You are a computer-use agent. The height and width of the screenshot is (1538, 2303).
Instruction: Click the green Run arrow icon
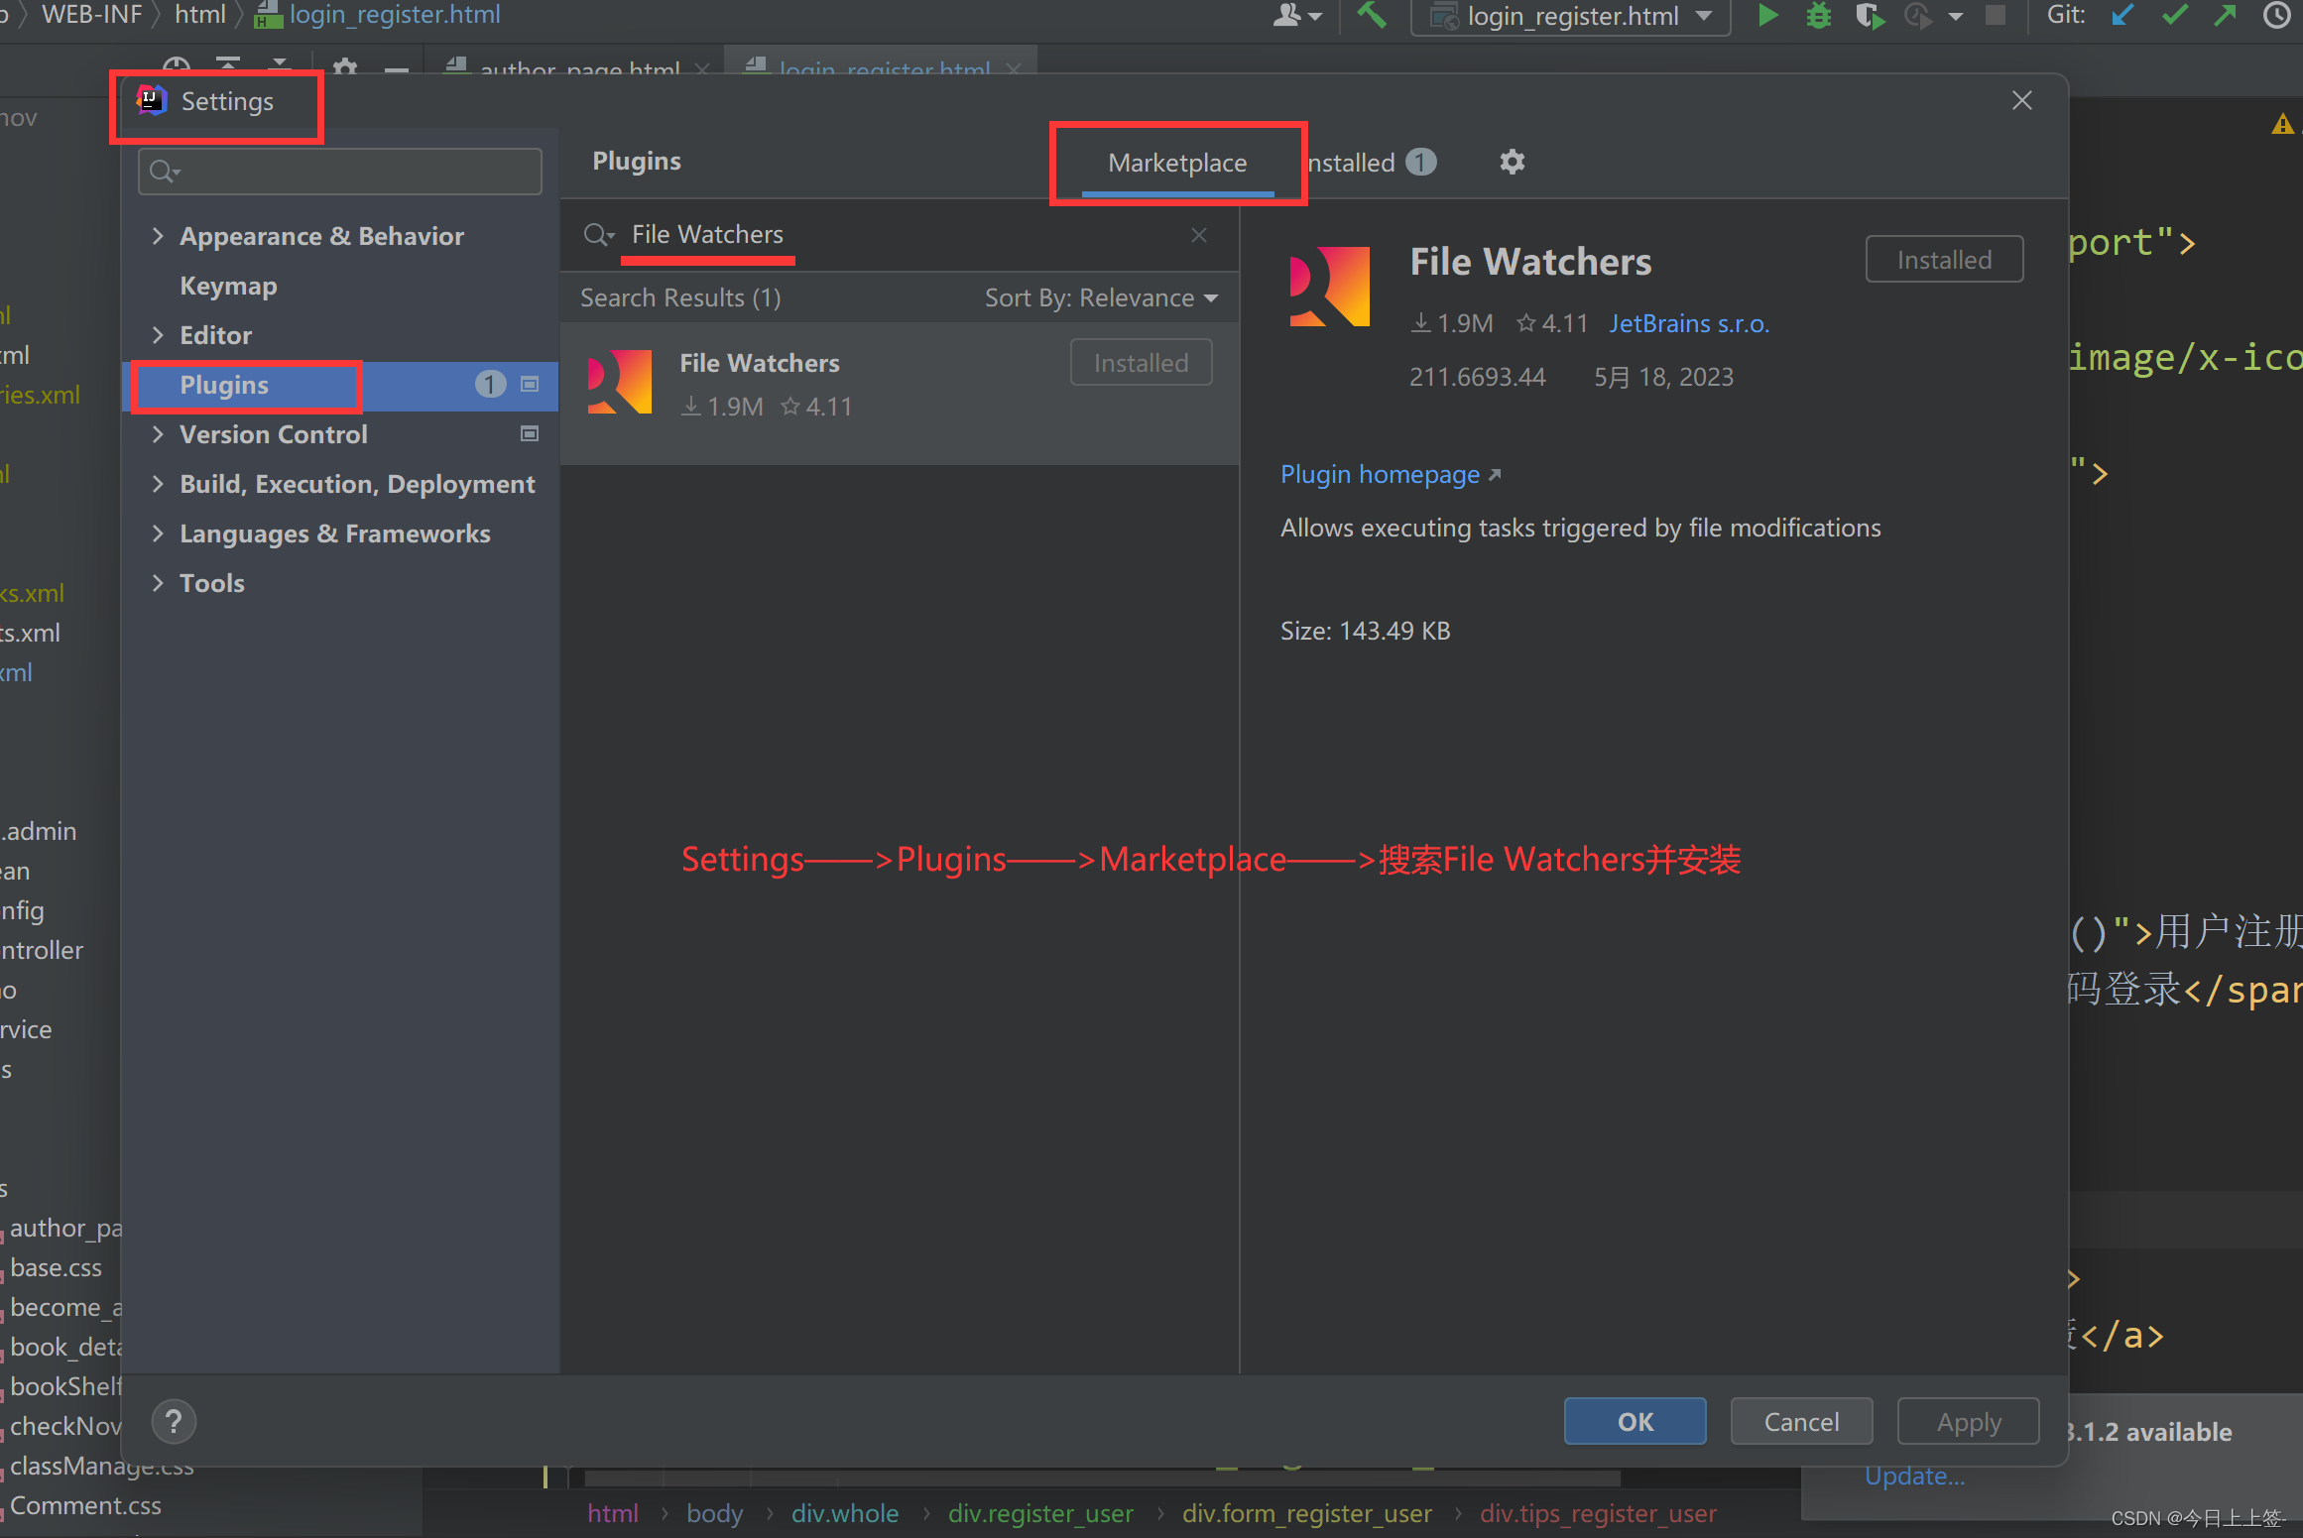1767,16
